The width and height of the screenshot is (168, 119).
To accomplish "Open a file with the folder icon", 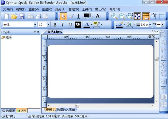I will [14, 16].
